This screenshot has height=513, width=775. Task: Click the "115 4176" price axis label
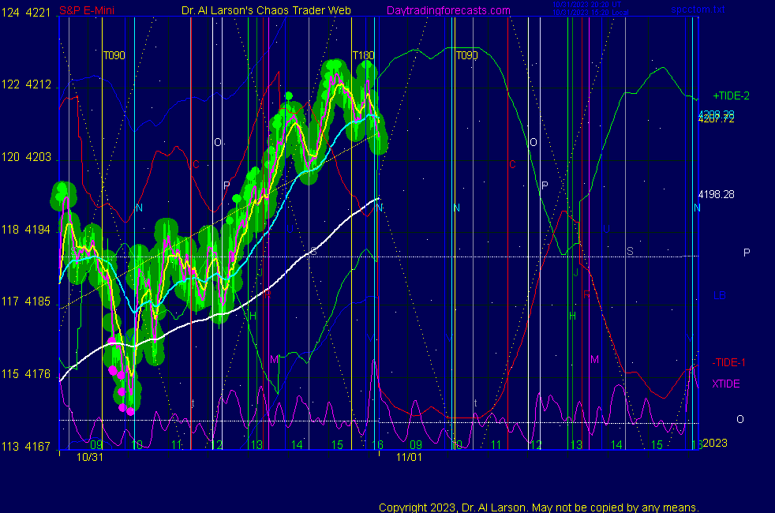point(26,374)
